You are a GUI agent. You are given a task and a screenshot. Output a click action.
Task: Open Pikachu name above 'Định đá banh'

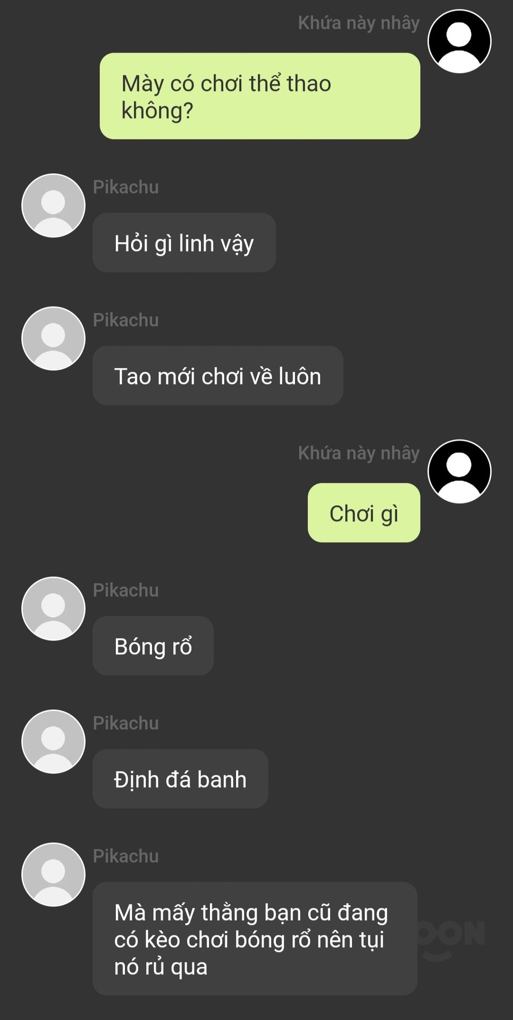pyautogui.click(x=126, y=723)
